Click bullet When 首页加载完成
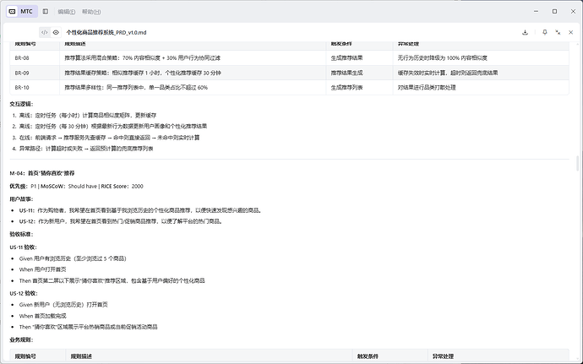The width and height of the screenshot is (583, 364). 43,316
